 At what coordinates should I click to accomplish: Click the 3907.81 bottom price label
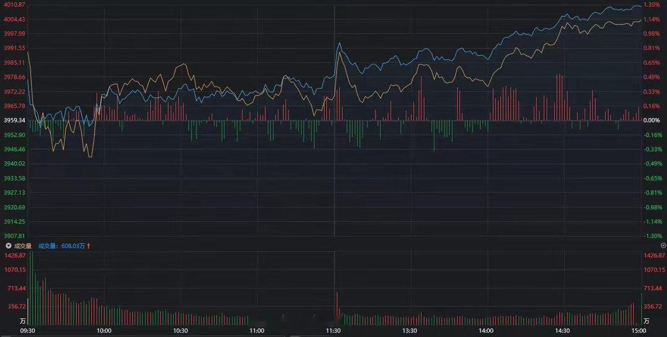tap(14, 236)
